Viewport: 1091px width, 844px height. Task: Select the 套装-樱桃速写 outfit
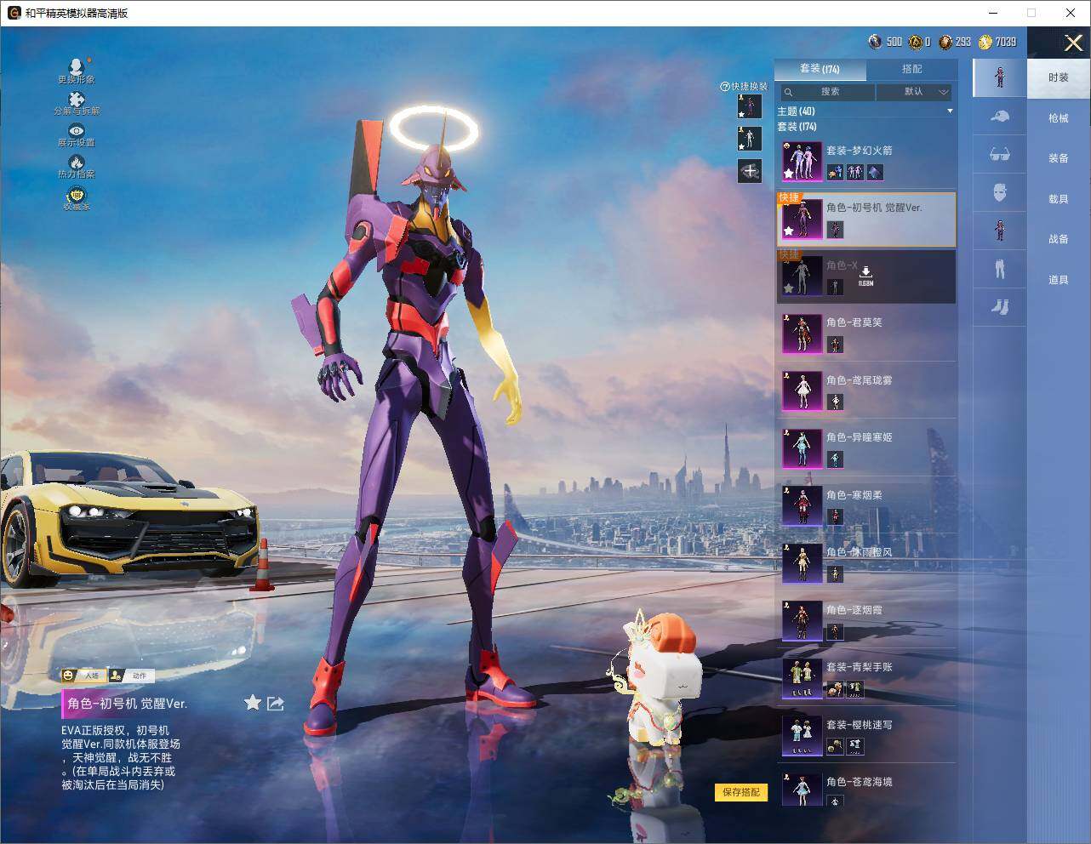(x=865, y=736)
